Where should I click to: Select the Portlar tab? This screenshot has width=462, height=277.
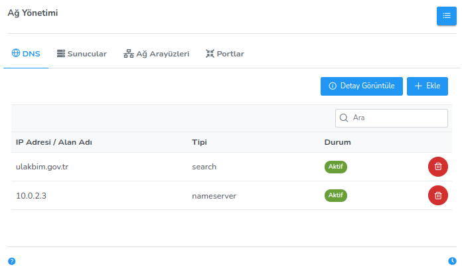coord(224,54)
